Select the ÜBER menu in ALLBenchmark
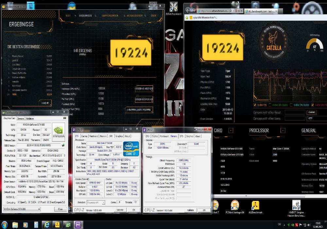The height and width of the screenshot is (229, 327). point(153,16)
